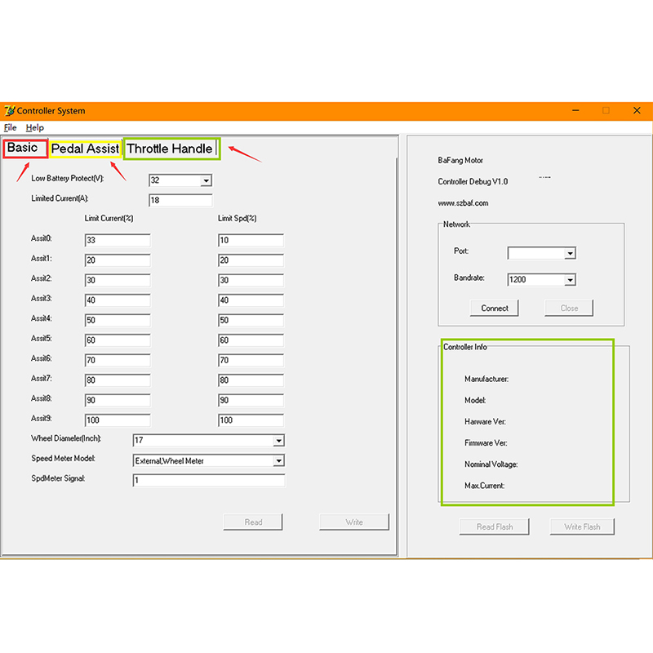Open the Help menu
The width and height of the screenshot is (653, 653).
click(34, 128)
